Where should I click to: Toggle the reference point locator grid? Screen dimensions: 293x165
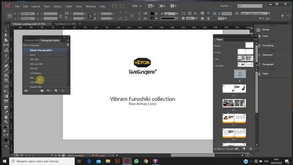coord(10,16)
